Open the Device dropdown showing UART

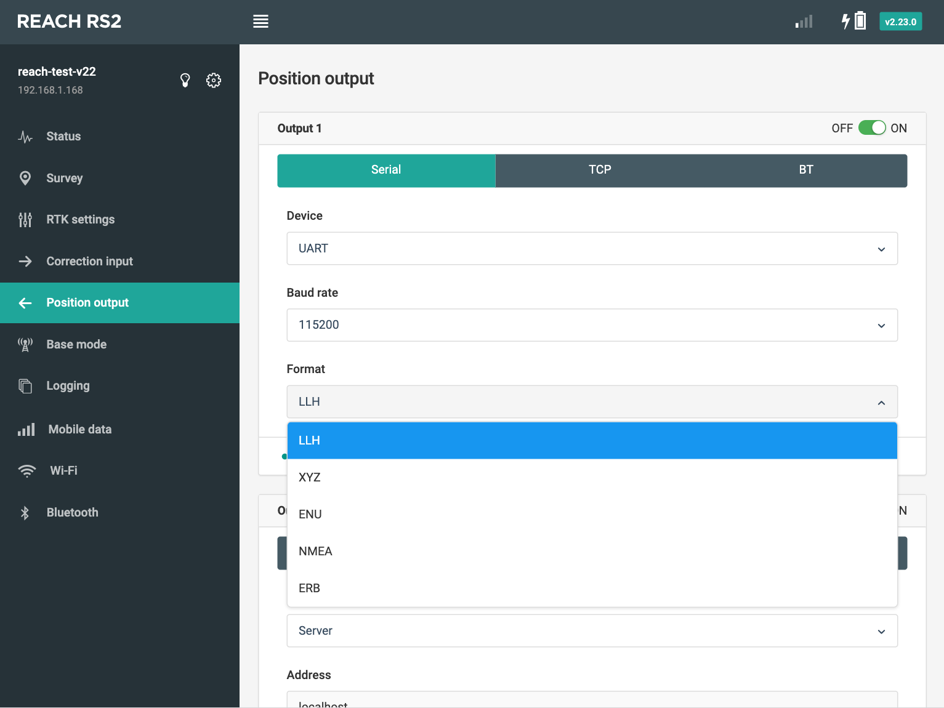592,249
